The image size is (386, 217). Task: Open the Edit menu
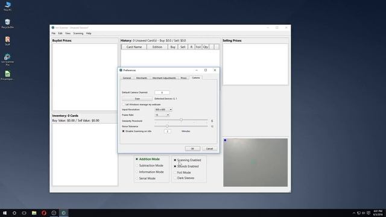60,33
